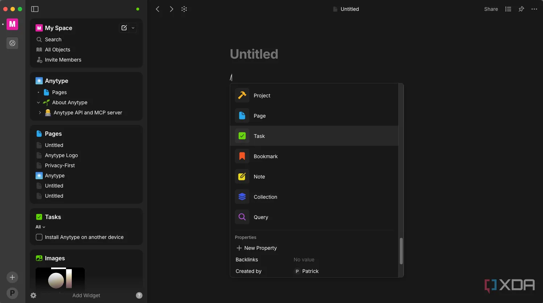543x303 pixels.
Task: Open the Anytype Logo page
Action: point(61,155)
